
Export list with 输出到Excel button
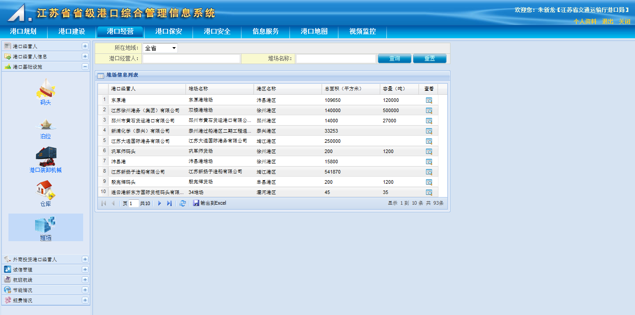209,203
